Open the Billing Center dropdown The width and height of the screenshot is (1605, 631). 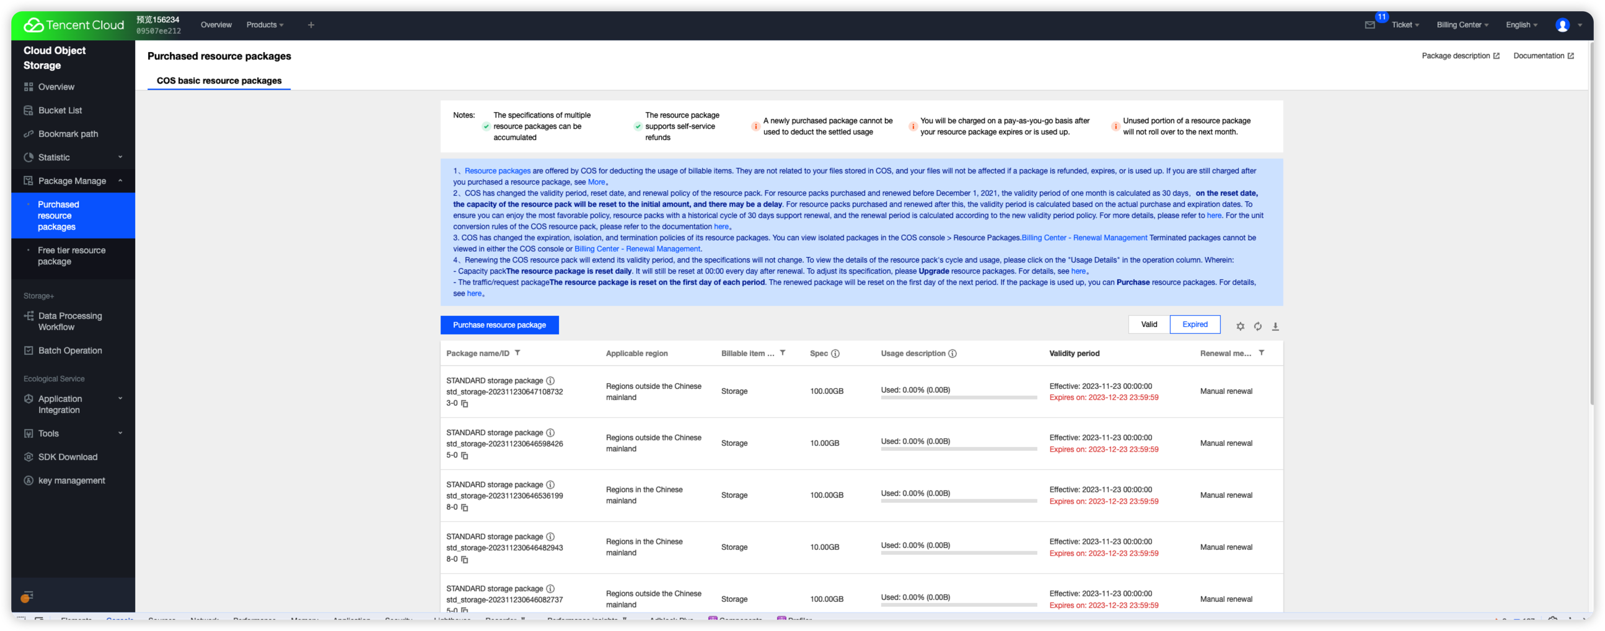pyautogui.click(x=1462, y=25)
